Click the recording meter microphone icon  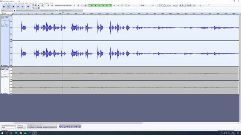(x=42, y=5)
